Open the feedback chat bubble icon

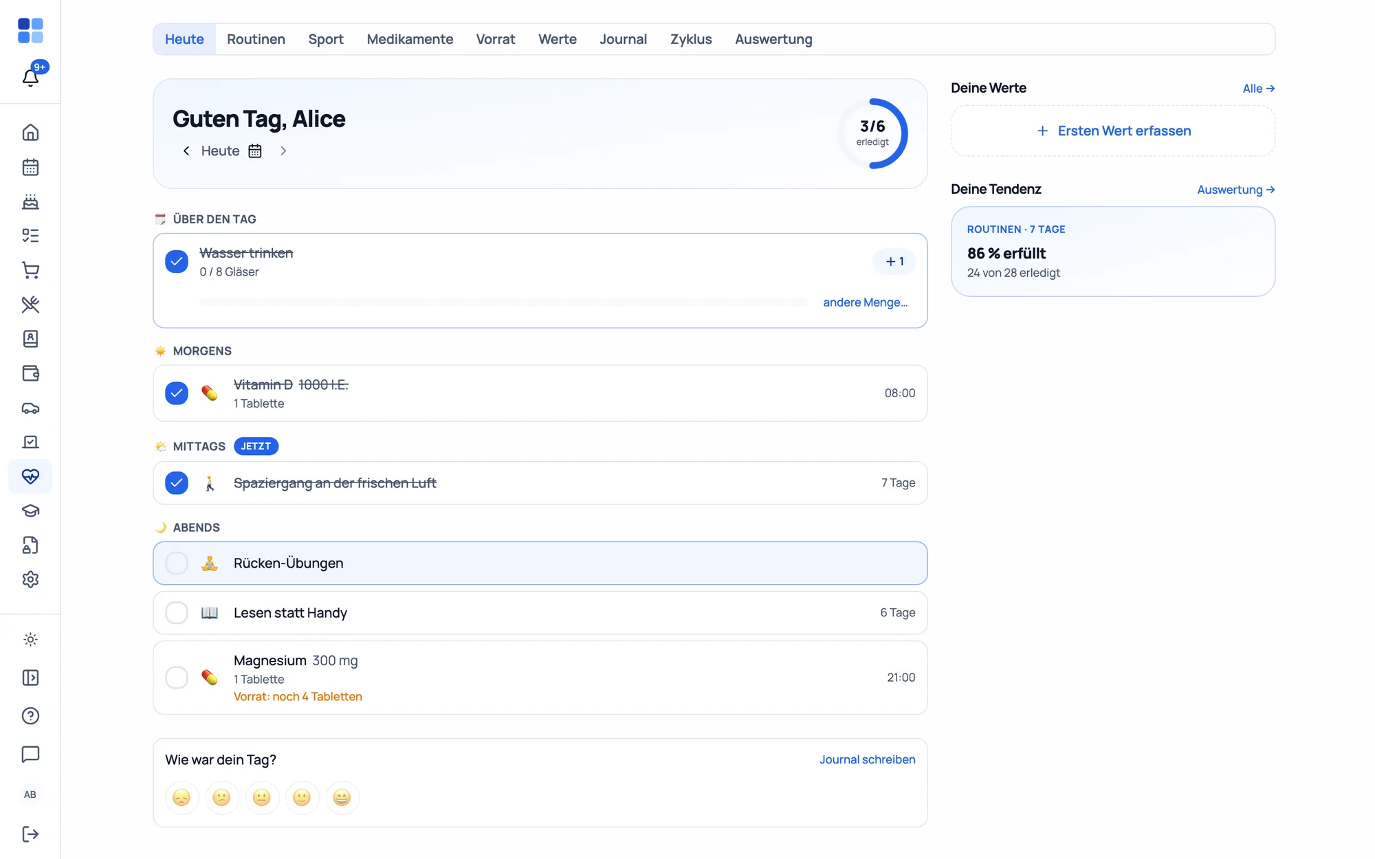pyautogui.click(x=30, y=755)
